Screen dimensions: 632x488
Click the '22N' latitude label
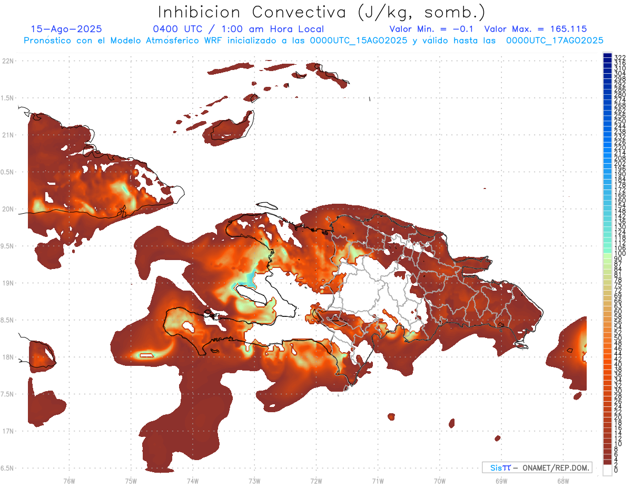8,61
